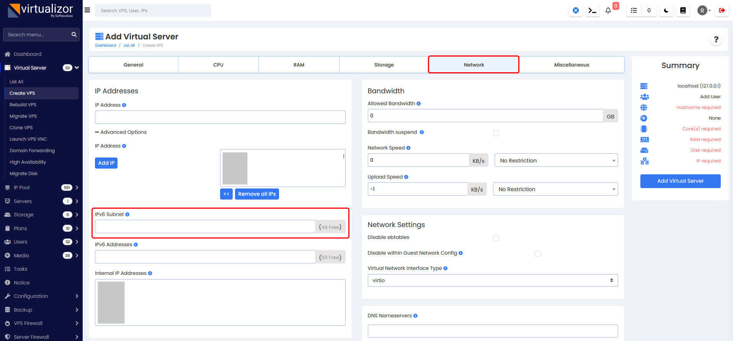
Task: Open the Miscellaneous tab
Action: click(x=571, y=65)
